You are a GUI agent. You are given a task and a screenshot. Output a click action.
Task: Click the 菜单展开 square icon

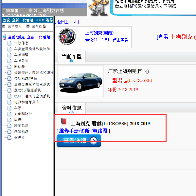click(4, 26)
